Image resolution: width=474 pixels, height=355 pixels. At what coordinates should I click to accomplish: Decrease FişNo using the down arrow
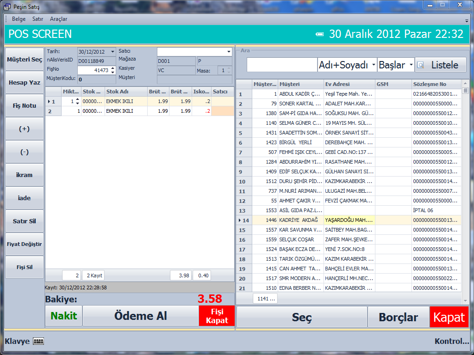point(112,73)
